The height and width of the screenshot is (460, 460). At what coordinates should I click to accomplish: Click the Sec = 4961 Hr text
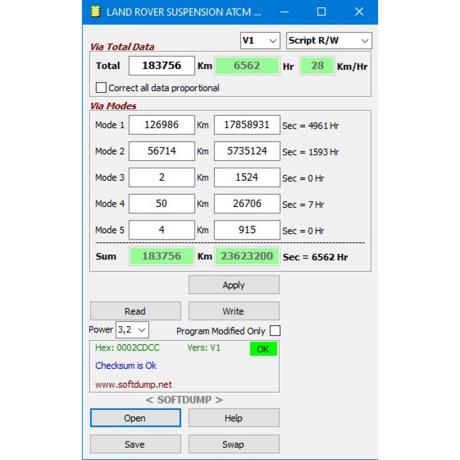[x=310, y=126]
